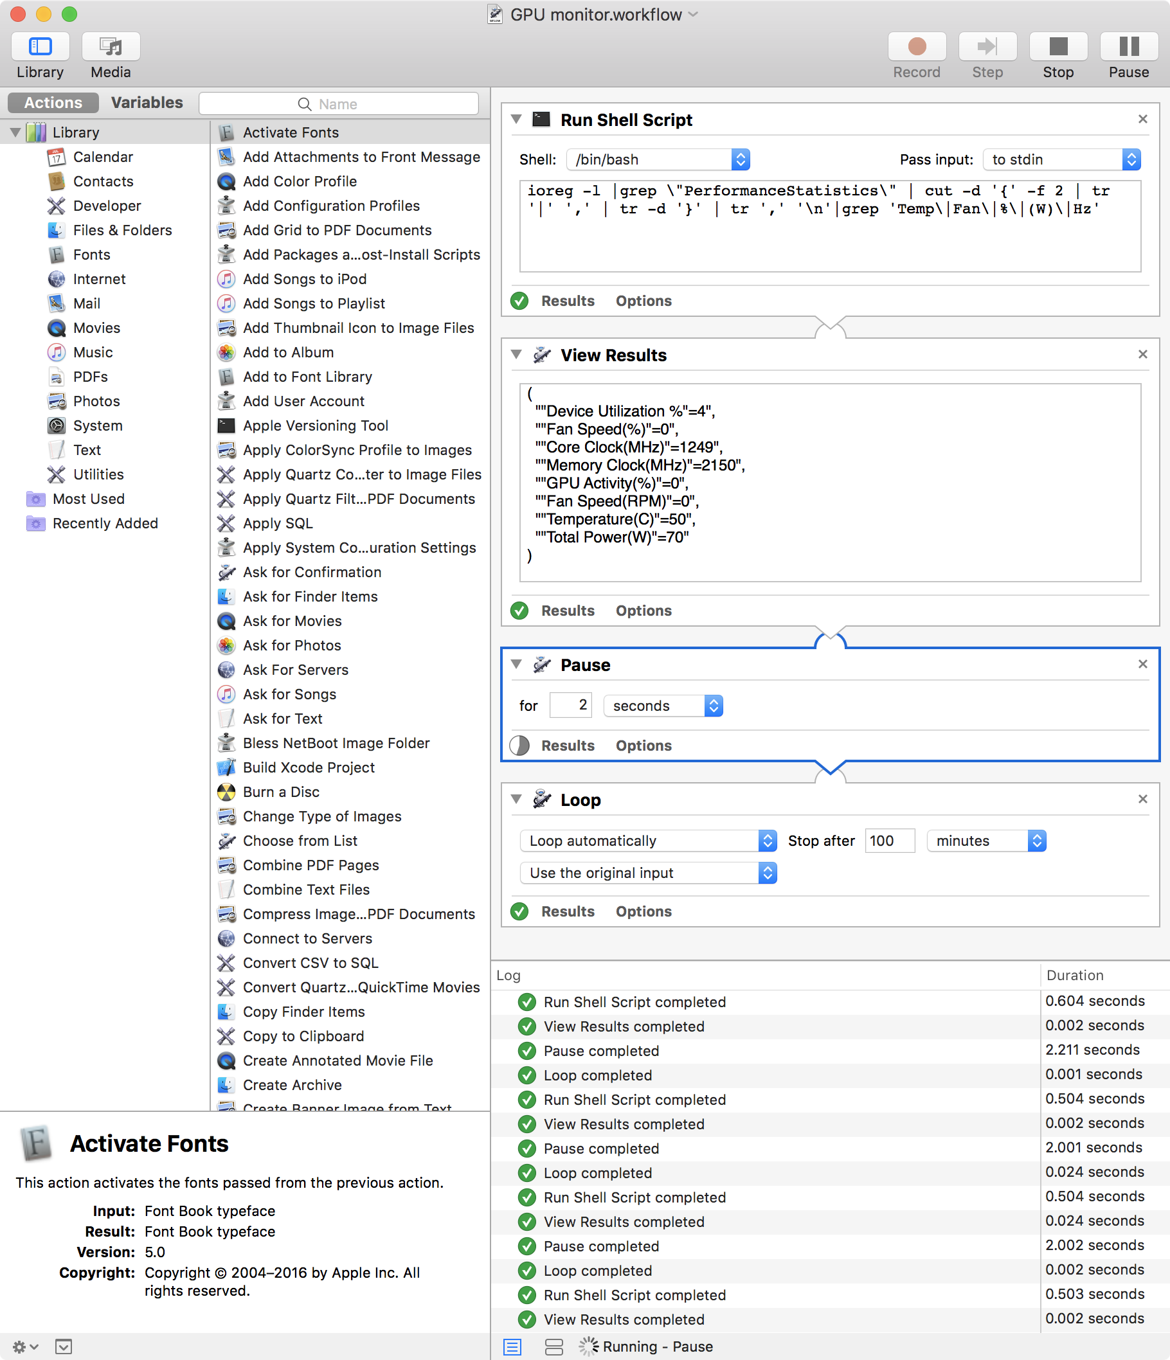Show Results of Loop action

pyautogui.click(x=568, y=911)
